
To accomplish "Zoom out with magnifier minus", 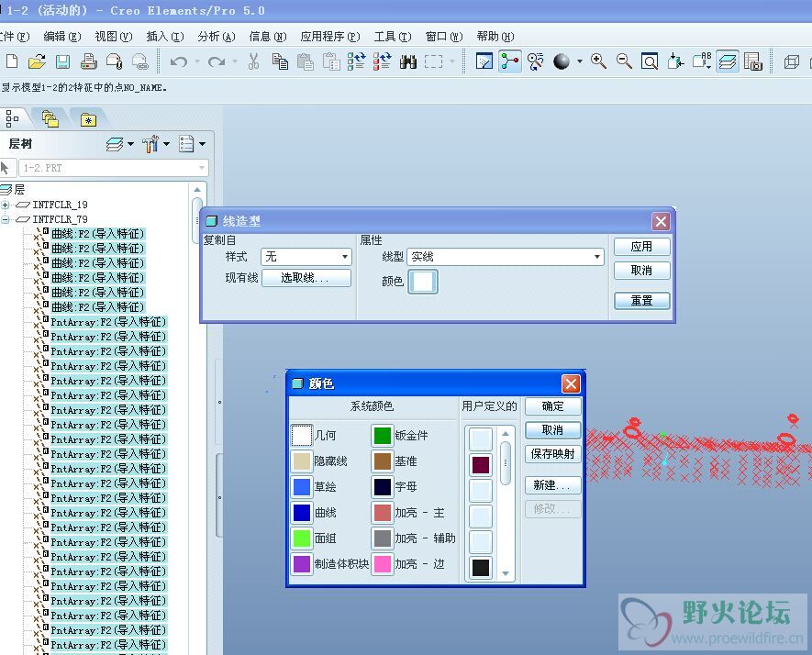I will (624, 61).
